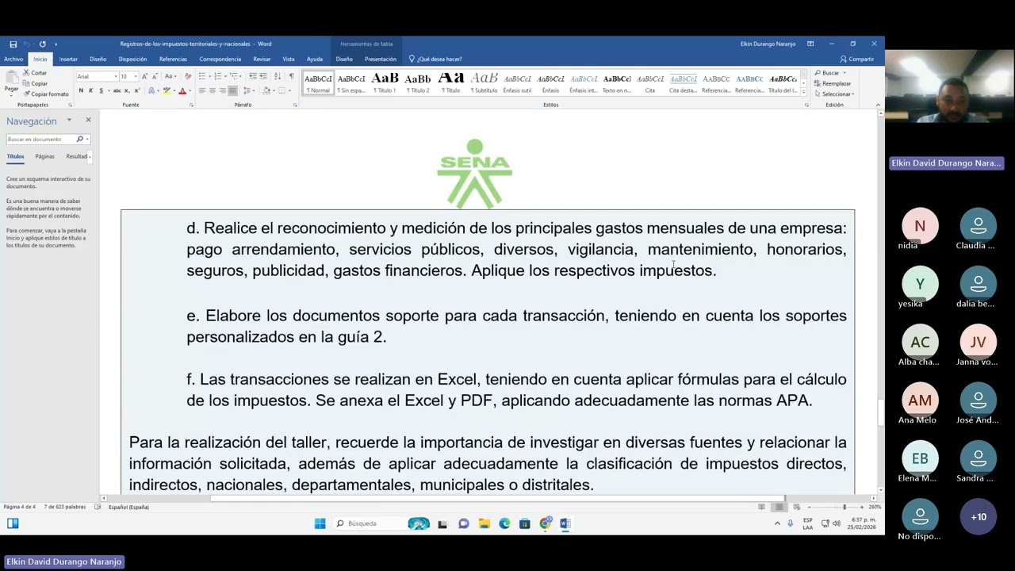1015x571 pixels.
Task: Toggle numbered list
Action: [x=218, y=76]
